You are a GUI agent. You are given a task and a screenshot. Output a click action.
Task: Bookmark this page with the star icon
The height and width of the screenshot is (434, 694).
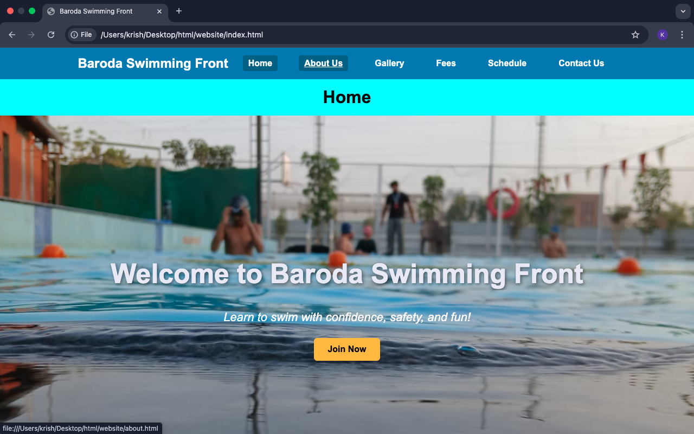(635, 35)
